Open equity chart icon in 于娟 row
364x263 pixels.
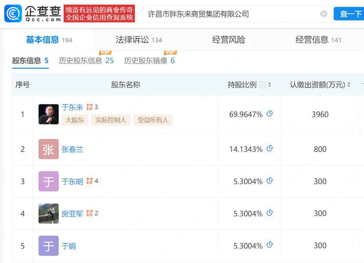270,245
